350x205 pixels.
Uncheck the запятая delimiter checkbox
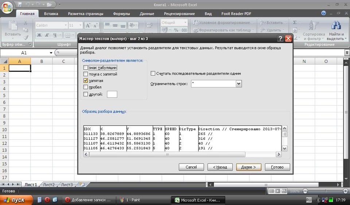pyautogui.click(x=85, y=80)
